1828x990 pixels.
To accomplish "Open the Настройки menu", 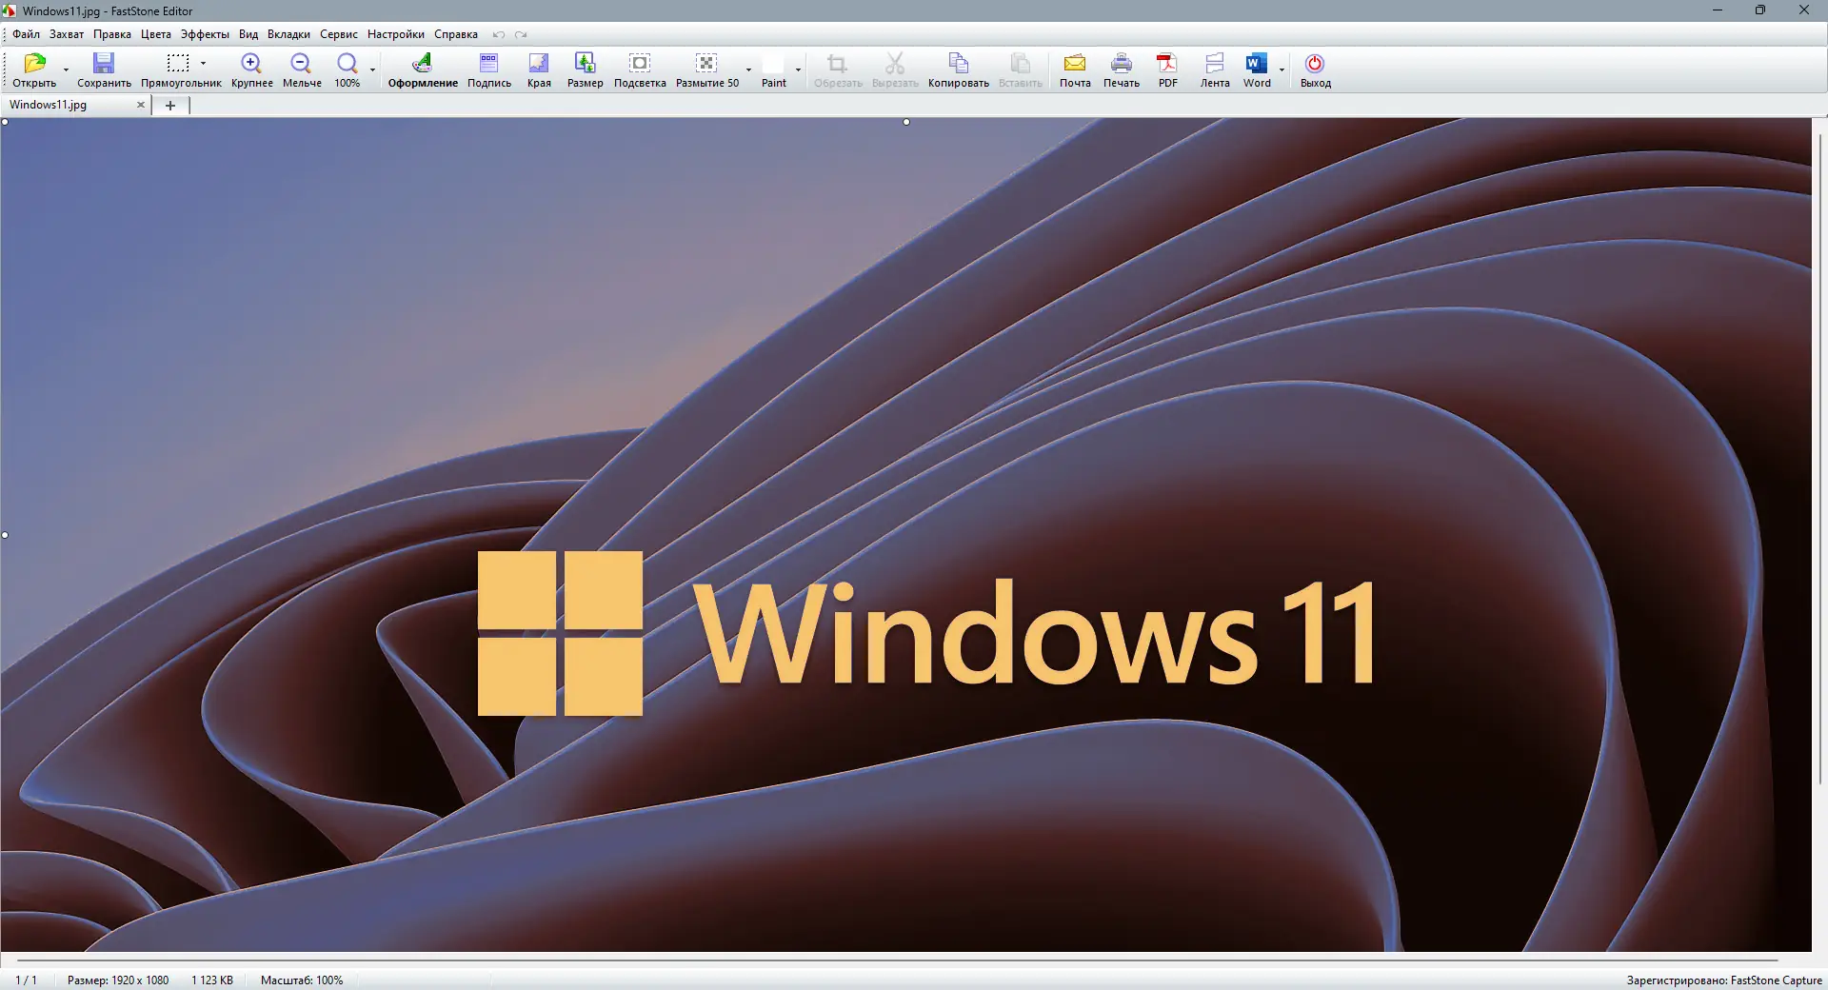I will pos(396,34).
